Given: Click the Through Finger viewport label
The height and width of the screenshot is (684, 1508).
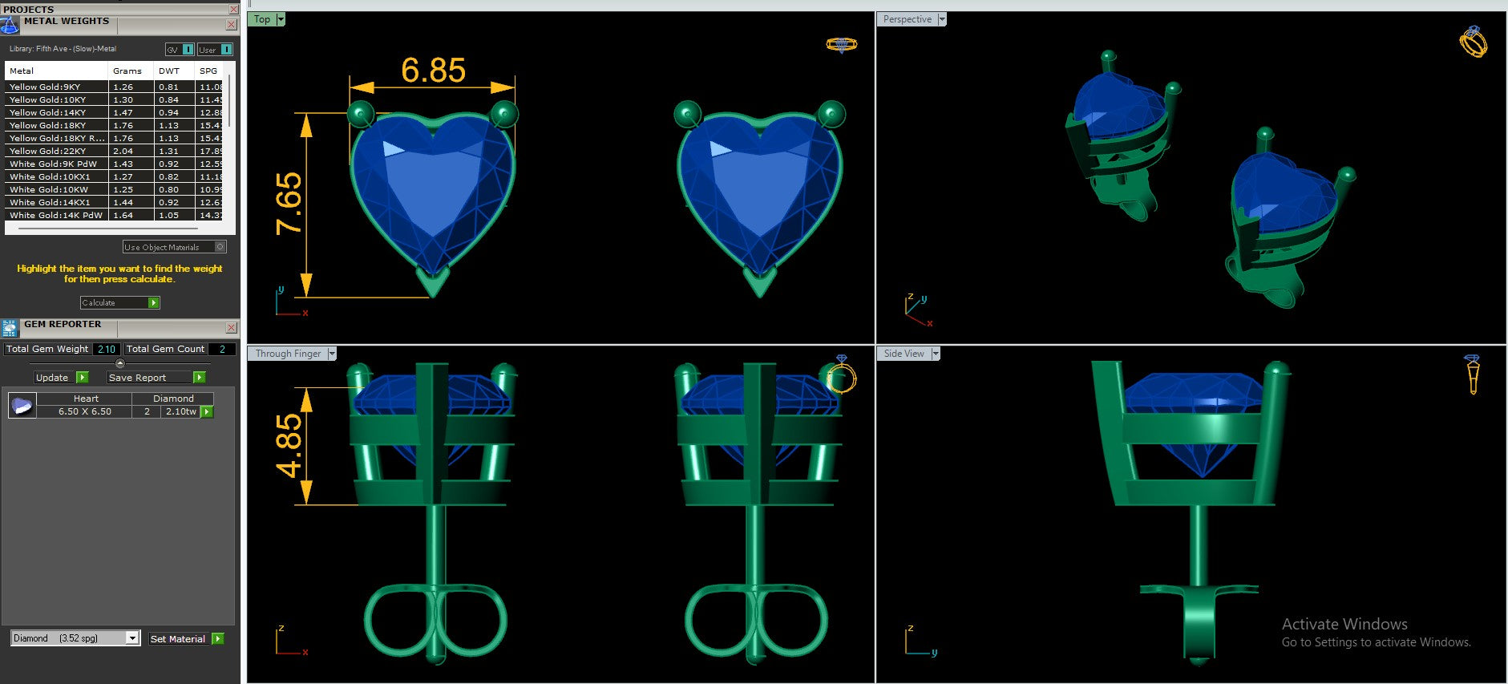Looking at the screenshot, I should (x=288, y=354).
